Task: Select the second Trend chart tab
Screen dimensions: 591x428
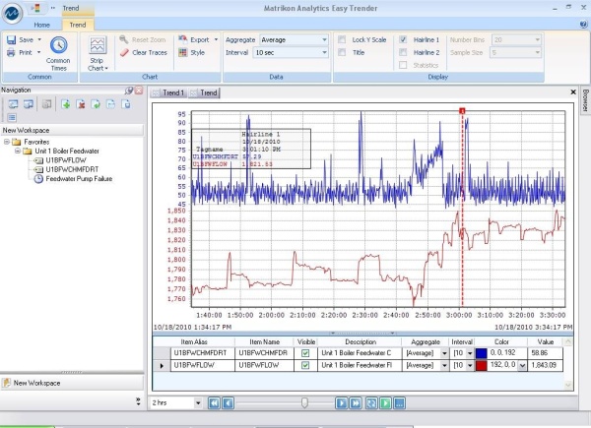Action: 204,92
